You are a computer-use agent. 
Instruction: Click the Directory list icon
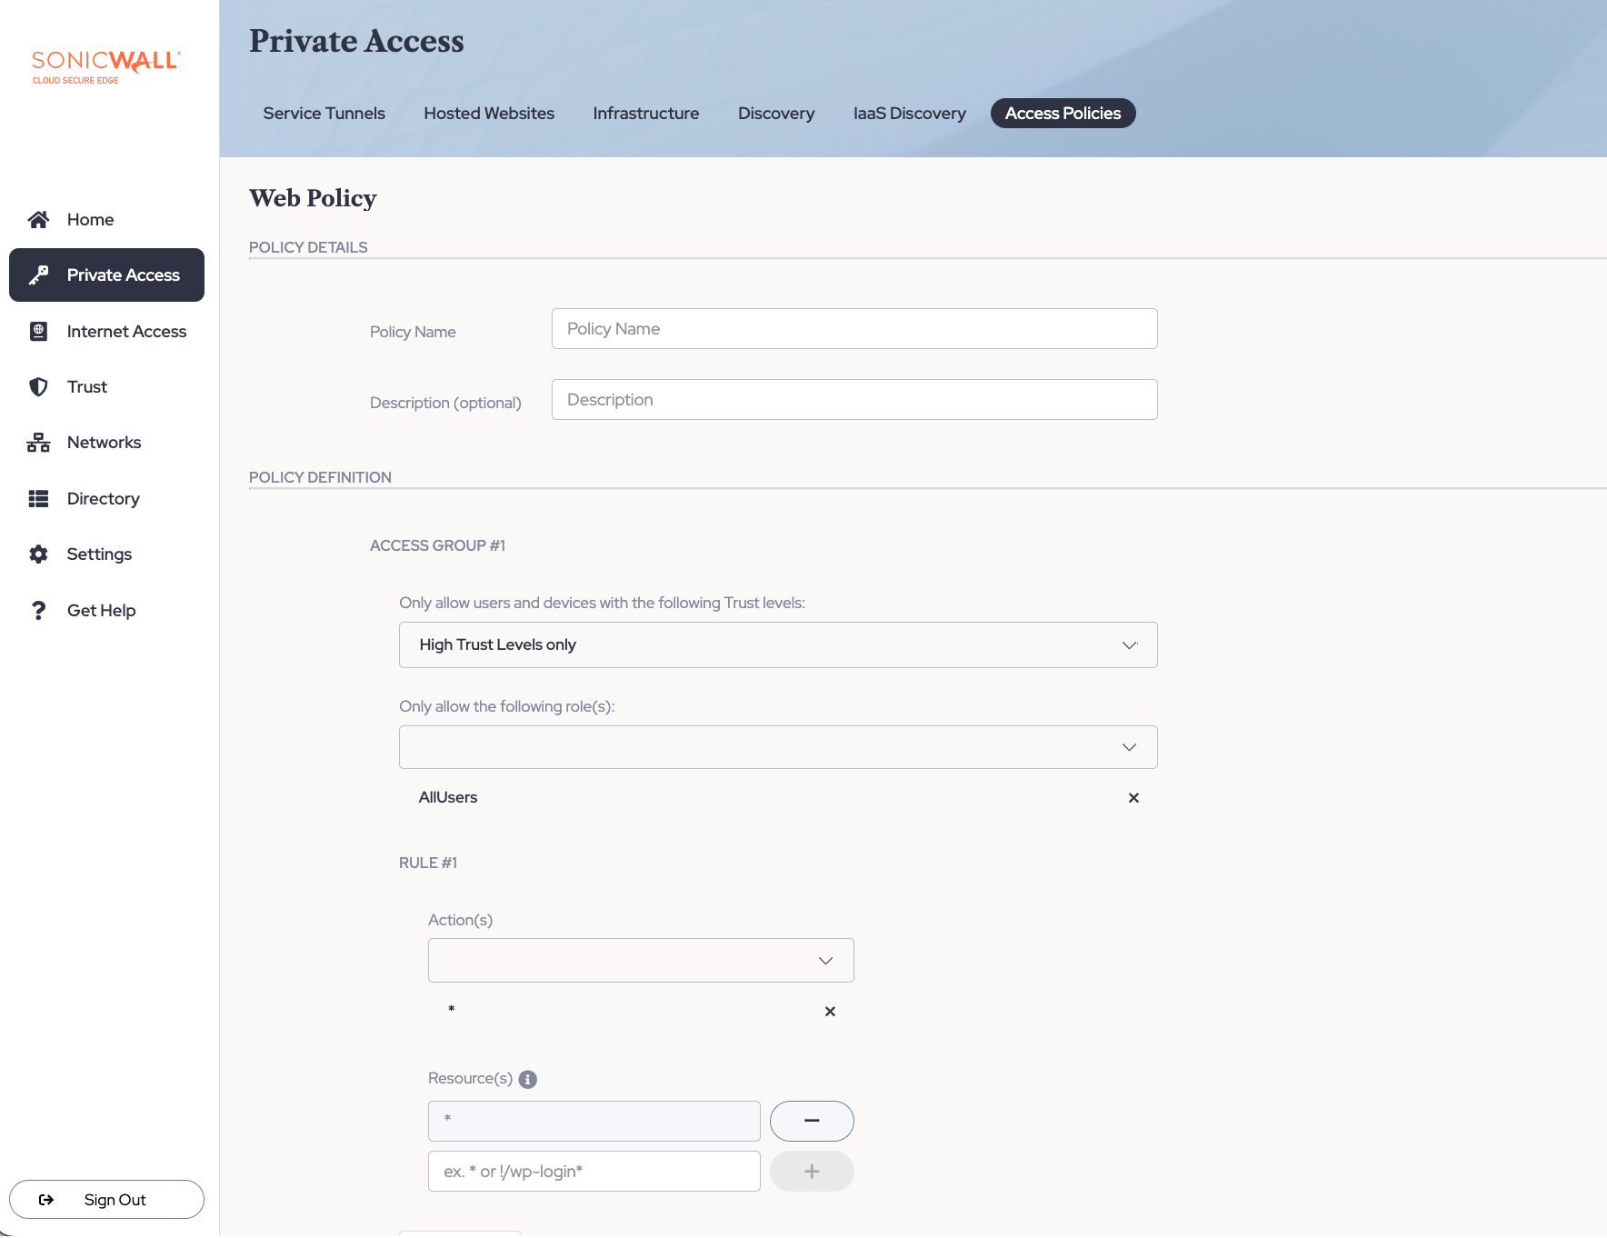point(38,498)
